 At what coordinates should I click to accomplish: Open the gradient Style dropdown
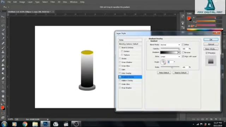(170, 56)
